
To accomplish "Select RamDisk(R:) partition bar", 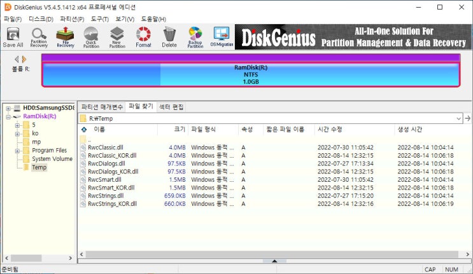I will [x=251, y=74].
